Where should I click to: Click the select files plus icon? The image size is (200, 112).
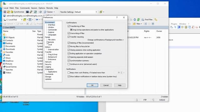(x=146, y=24)
